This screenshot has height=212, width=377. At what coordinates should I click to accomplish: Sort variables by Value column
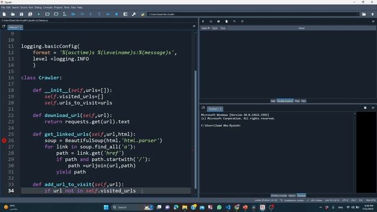tap(302, 28)
